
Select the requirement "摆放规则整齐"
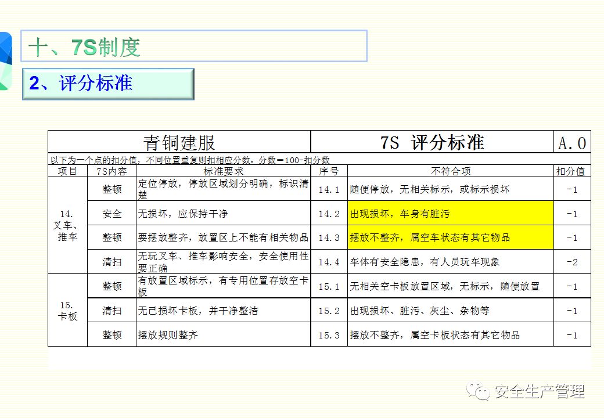coord(224,334)
